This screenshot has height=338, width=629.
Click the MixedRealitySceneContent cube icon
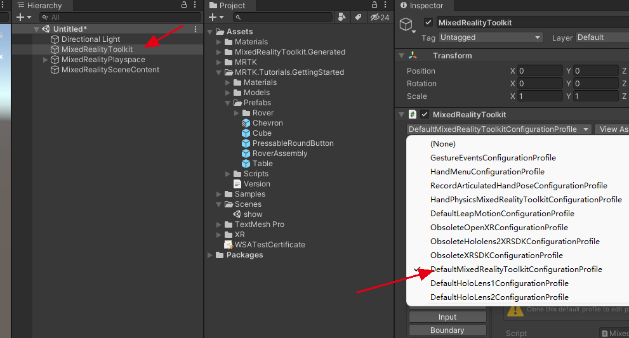coord(55,70)
